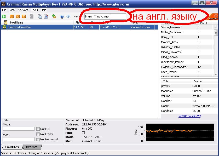Select player Mihail_Provorov
This screenshot has height=156, width=219.
187,52
